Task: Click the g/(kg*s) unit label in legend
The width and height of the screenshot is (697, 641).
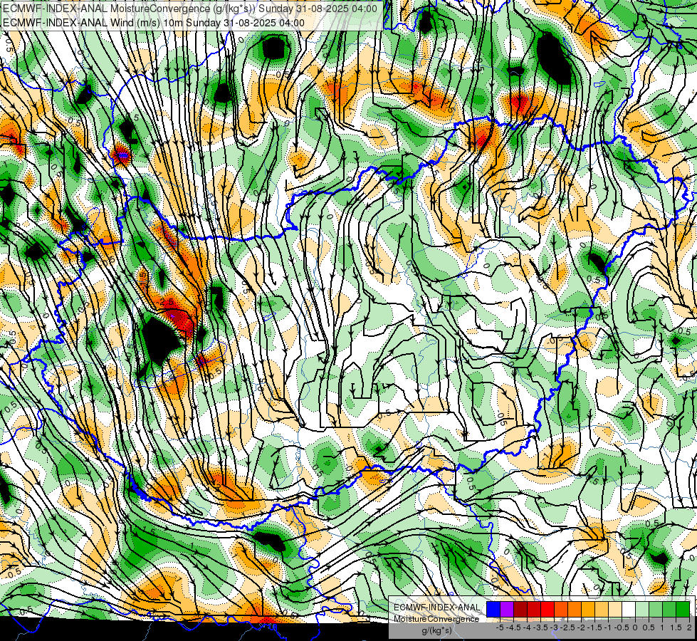Action: click(x=437, y=631)
